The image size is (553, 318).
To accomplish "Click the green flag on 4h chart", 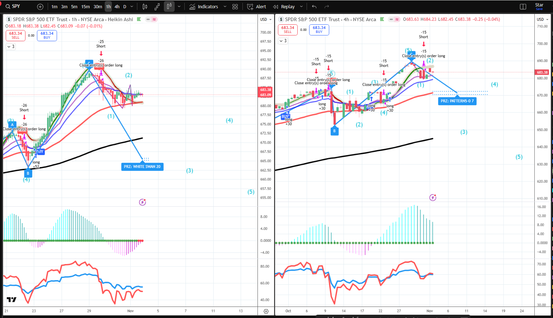I will (x=382, y=19).
